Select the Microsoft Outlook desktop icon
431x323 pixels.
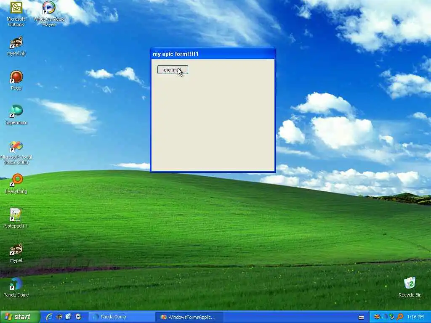click(16, 14)
